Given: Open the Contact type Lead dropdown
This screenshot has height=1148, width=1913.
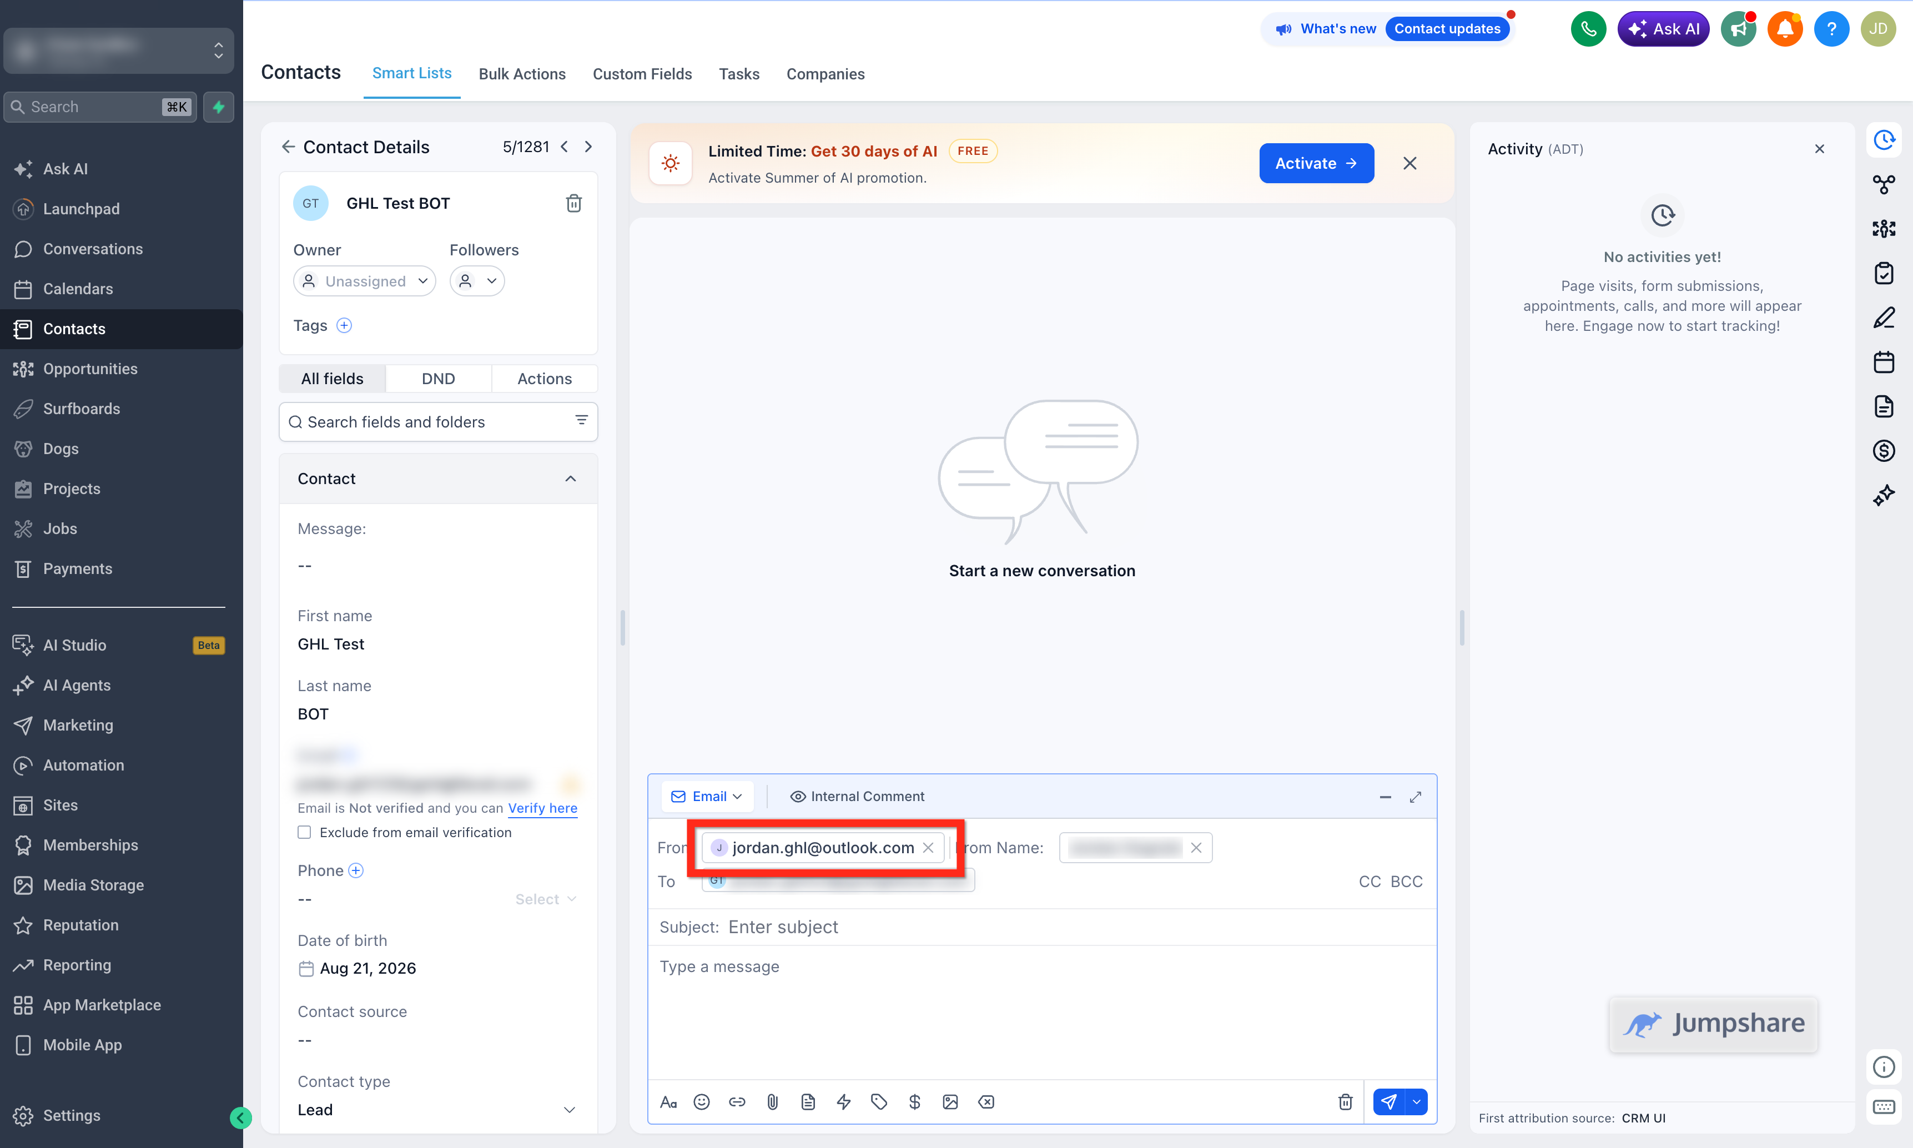Looking at the screenshot, I should coord(437,1109).
